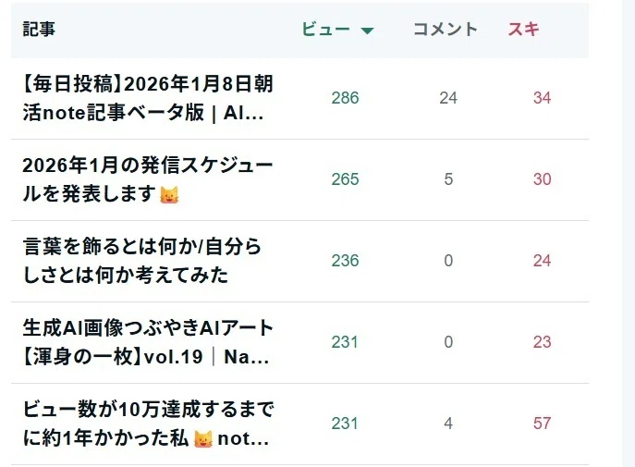Sort articles by ビュー column header
The image size is (635, 467).
(325, 30)
